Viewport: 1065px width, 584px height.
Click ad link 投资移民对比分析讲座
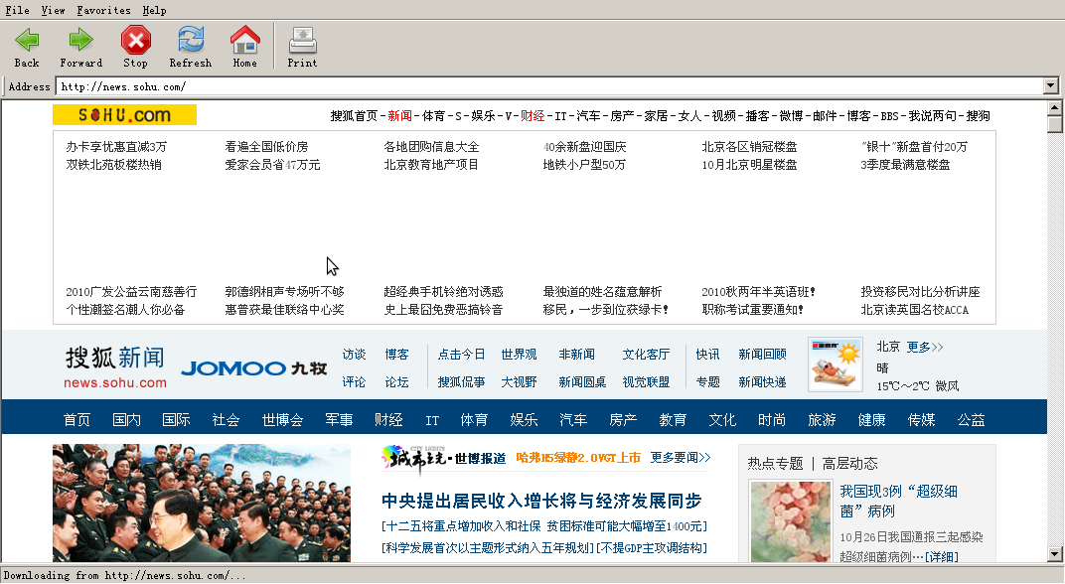click(x=920, y=292)
